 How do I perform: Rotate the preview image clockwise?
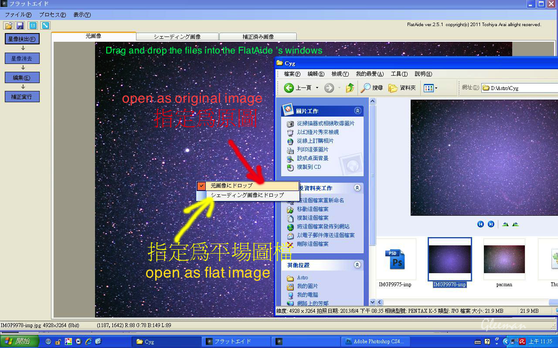[x=515, y=224]
